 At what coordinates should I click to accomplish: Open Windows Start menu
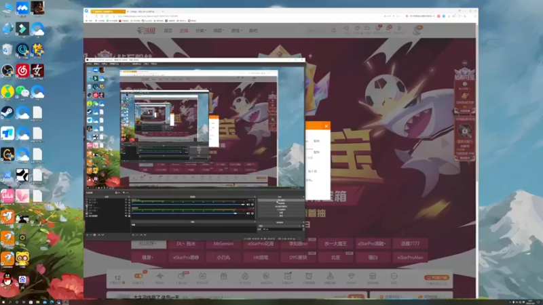(3, 302)
